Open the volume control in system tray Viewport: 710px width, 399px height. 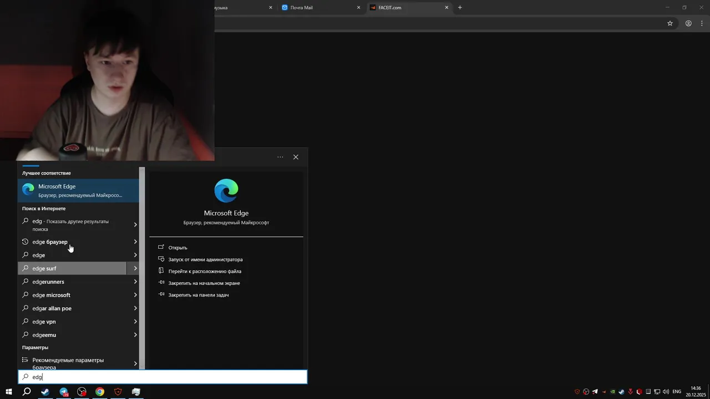666,392
